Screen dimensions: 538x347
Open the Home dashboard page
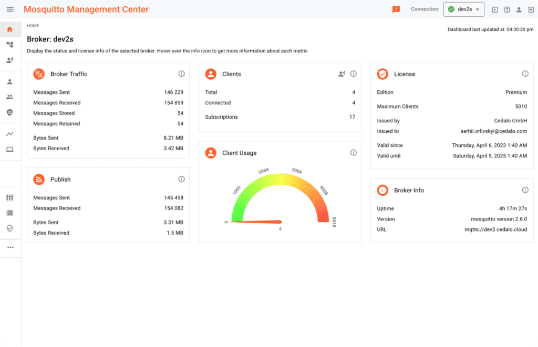pyautogui.click(x=11, y=29)
